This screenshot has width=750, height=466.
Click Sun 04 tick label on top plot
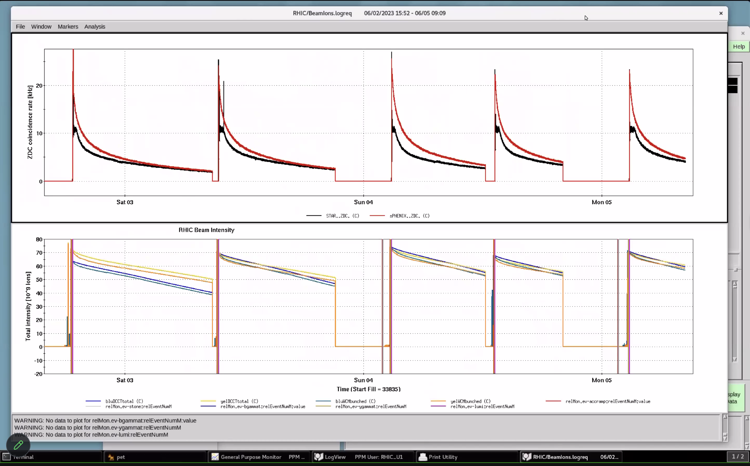click(x=363, y=202)
